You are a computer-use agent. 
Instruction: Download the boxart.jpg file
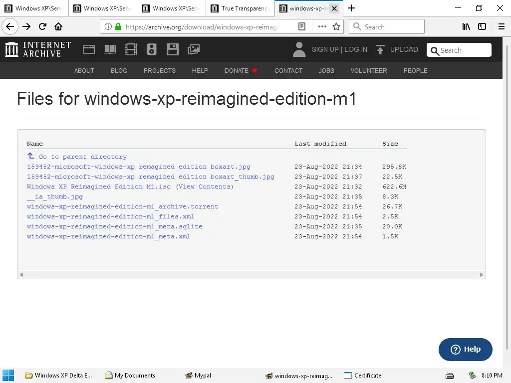(x=139, y=167)
